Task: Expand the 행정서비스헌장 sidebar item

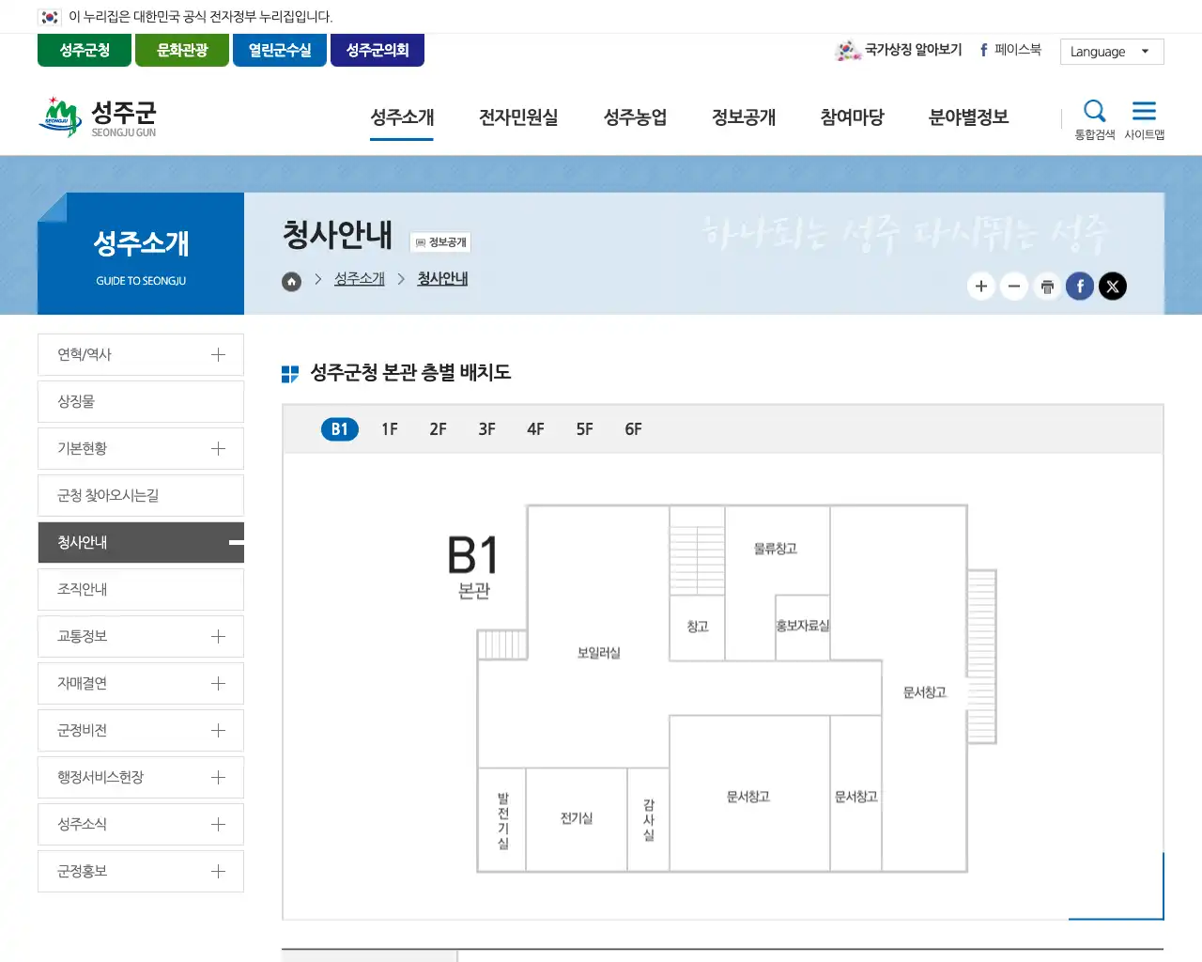Action: pyautogui.click(x=218, y=777)
